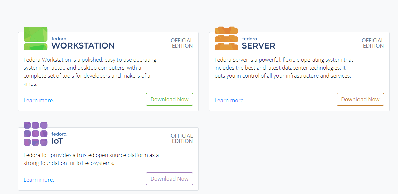The image size is (398, 194).
Task: Download Fedora Workstation now
Action: pos(169,99)
